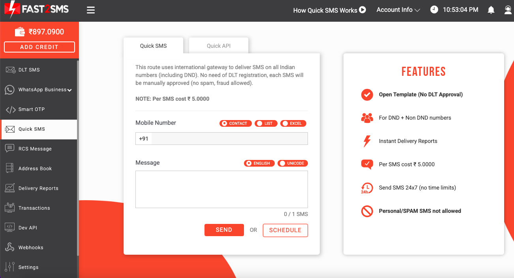Click the DND numbers people icon
This screenshot has width=514, height=278.
(367, 118)
